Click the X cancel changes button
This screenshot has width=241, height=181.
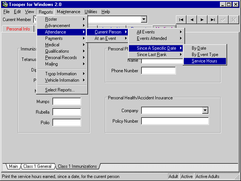[x=234, y=20]
